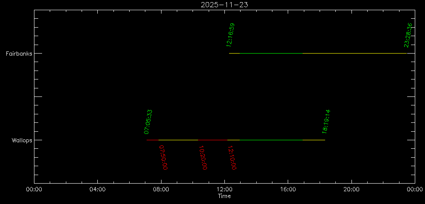The image size is (425, 204).
Task: Click the green 12:16:59 start time label
Action: point(231,35)
